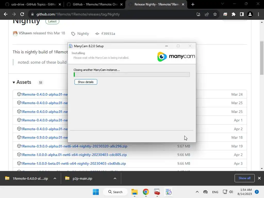Viewport: 264px width, 198px height.
Task: Click the taskbar Search box
Action: [115, 192]
